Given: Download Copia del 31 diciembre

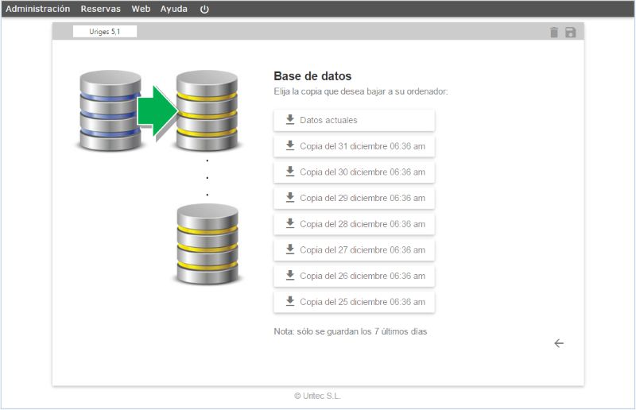Looking at the screenshot, I should click(354, 146).
